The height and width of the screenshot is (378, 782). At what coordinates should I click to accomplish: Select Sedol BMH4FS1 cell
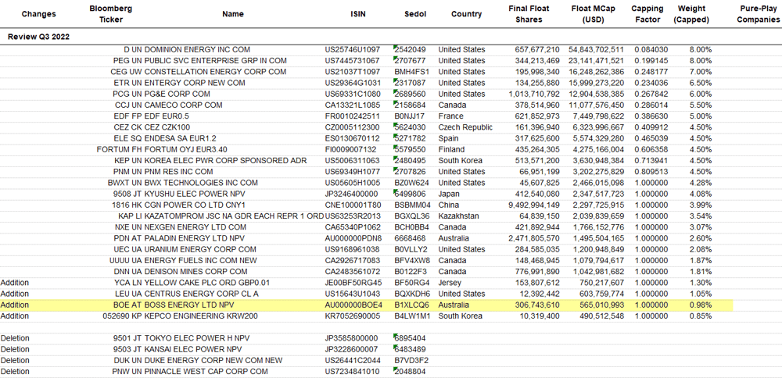coord(411,72)
